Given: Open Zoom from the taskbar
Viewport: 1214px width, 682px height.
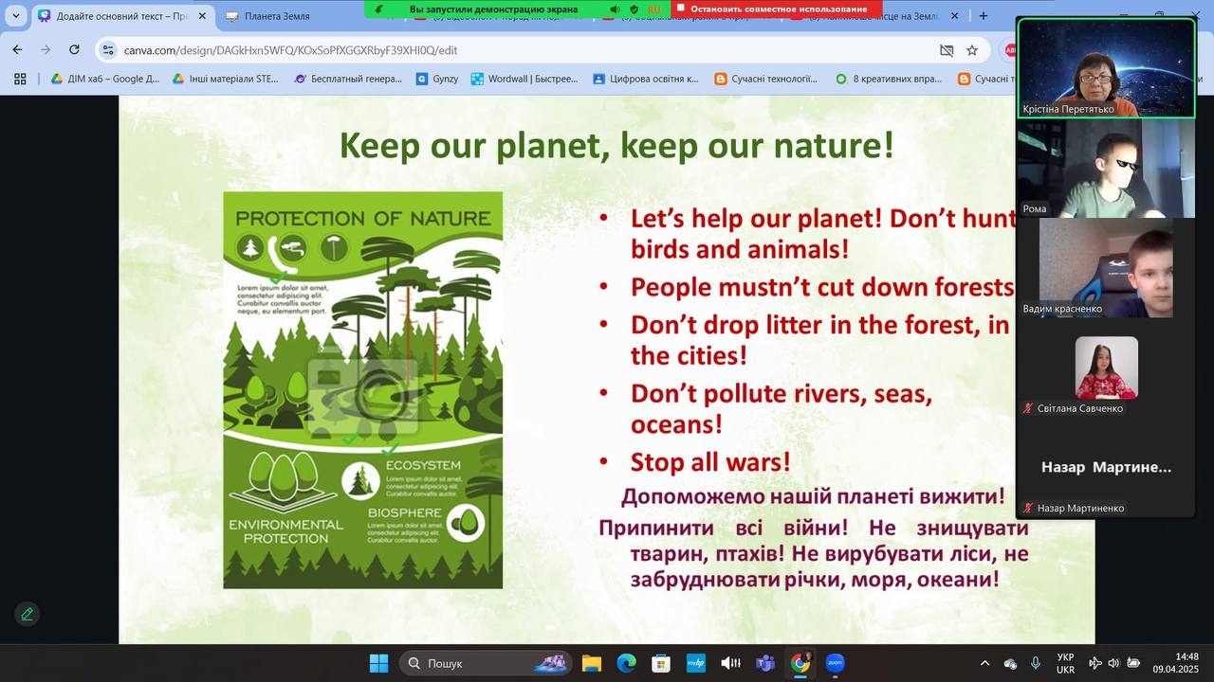Looking at the screenshot, I should coord(835,663).
